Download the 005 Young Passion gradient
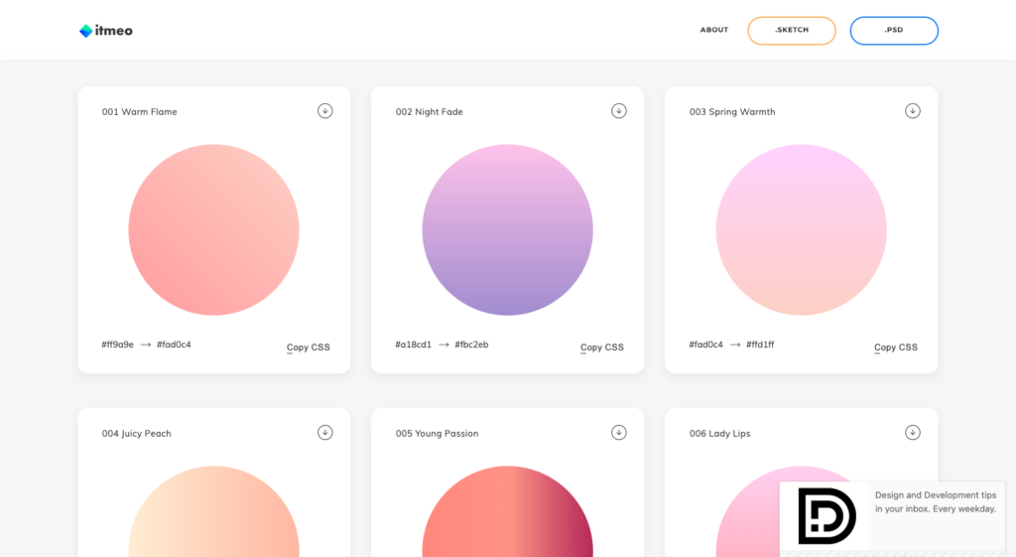This screenshot has height=557, width=1016. [619, 433]
